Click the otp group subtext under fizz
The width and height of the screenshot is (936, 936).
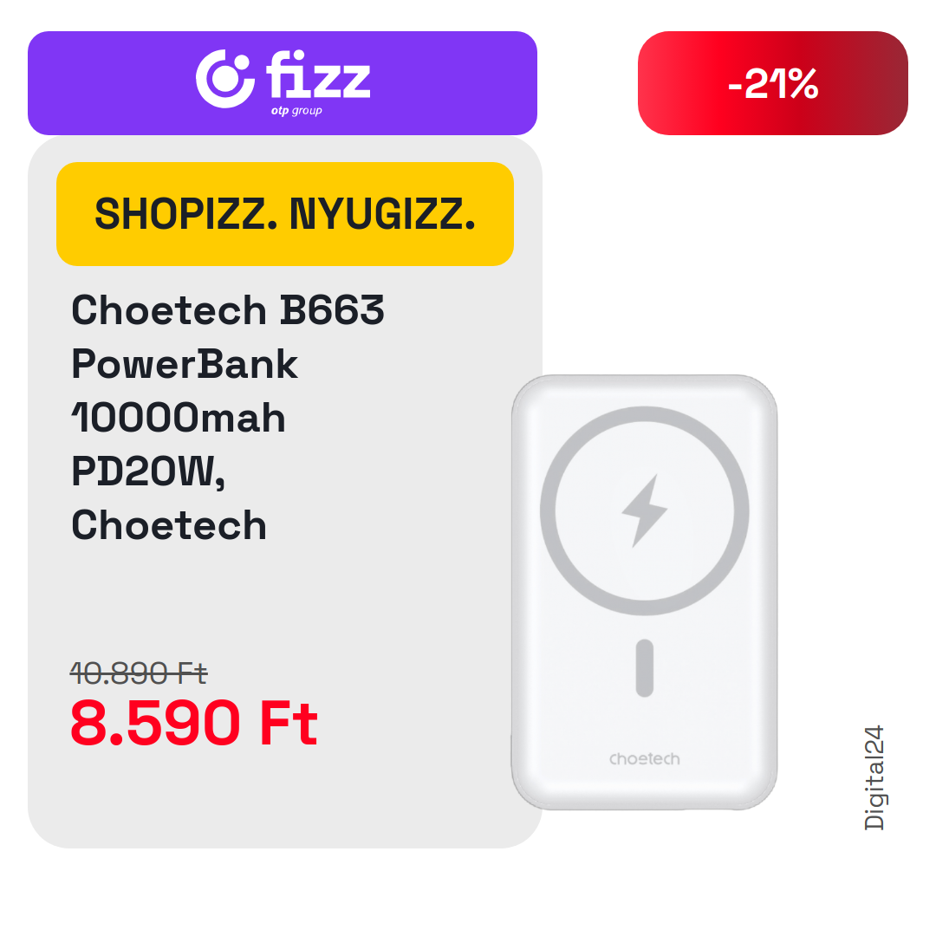tap(296, 111)
